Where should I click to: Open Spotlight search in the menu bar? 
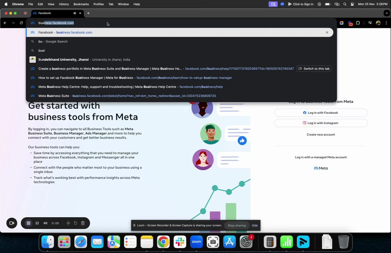click(x=345, y=4)
